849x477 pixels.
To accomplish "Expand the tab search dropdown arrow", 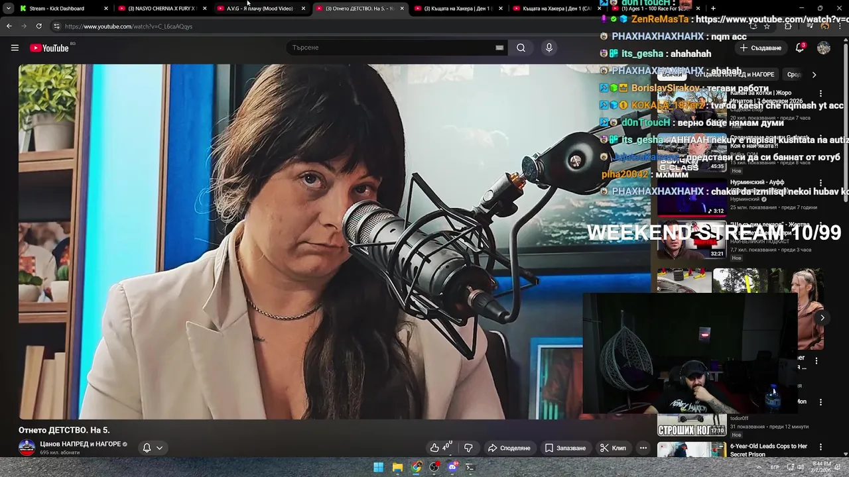I will 8,9.
